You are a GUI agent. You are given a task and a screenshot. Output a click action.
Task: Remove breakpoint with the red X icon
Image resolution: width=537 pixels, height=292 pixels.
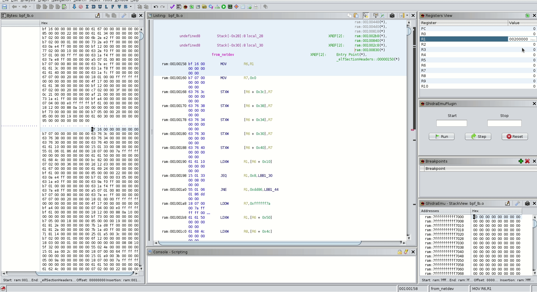tap(527, 161)
